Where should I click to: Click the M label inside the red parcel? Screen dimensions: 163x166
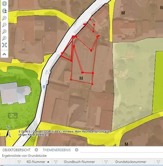click(x=81, y=78)
